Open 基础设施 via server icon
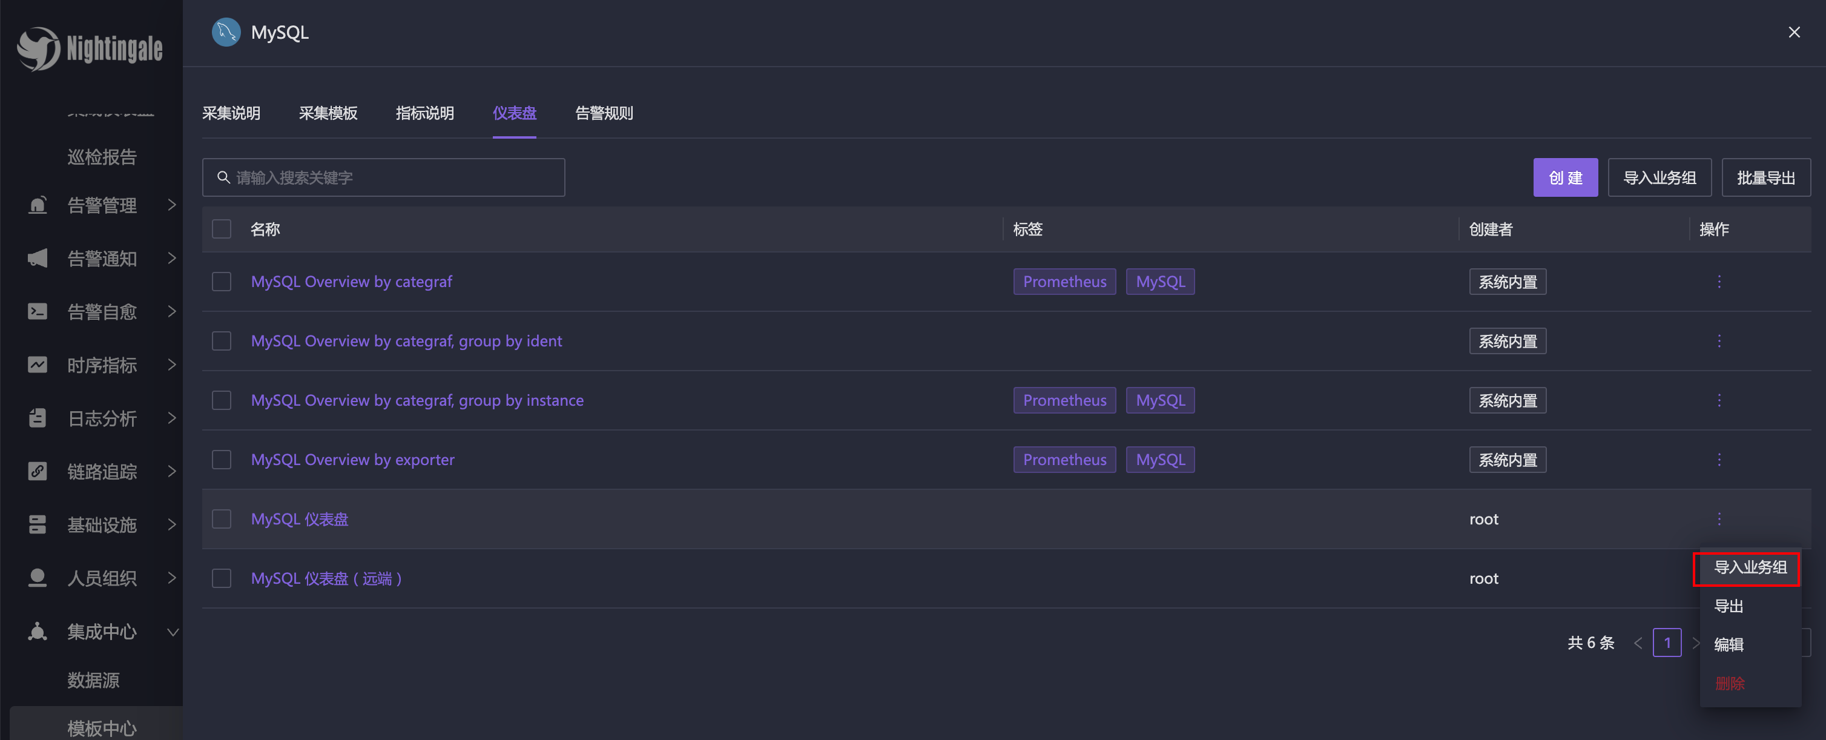 (x=38, y=524)
